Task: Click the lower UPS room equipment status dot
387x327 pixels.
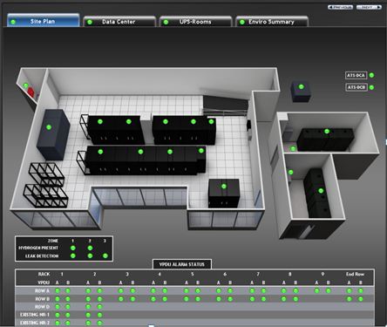Action: [x=321, y=191]
